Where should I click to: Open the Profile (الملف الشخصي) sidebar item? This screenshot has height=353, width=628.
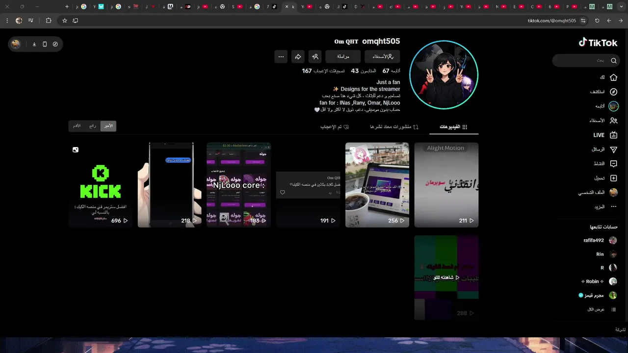(x=598, y=193)
